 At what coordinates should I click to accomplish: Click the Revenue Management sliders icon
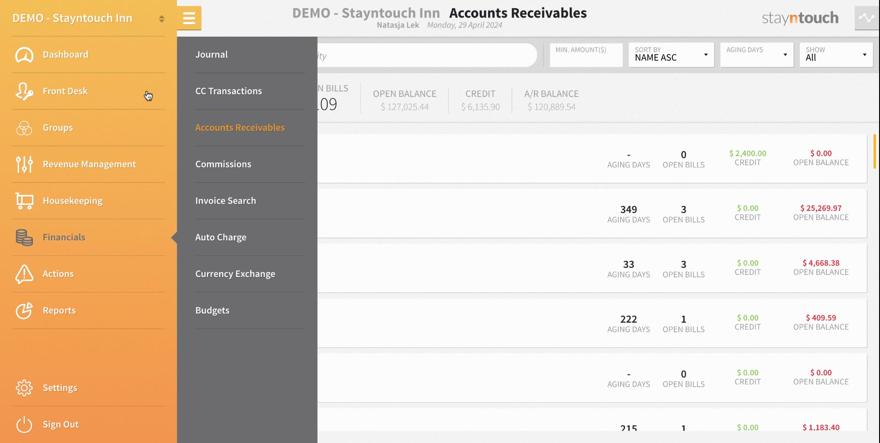(x=24, y=164)
